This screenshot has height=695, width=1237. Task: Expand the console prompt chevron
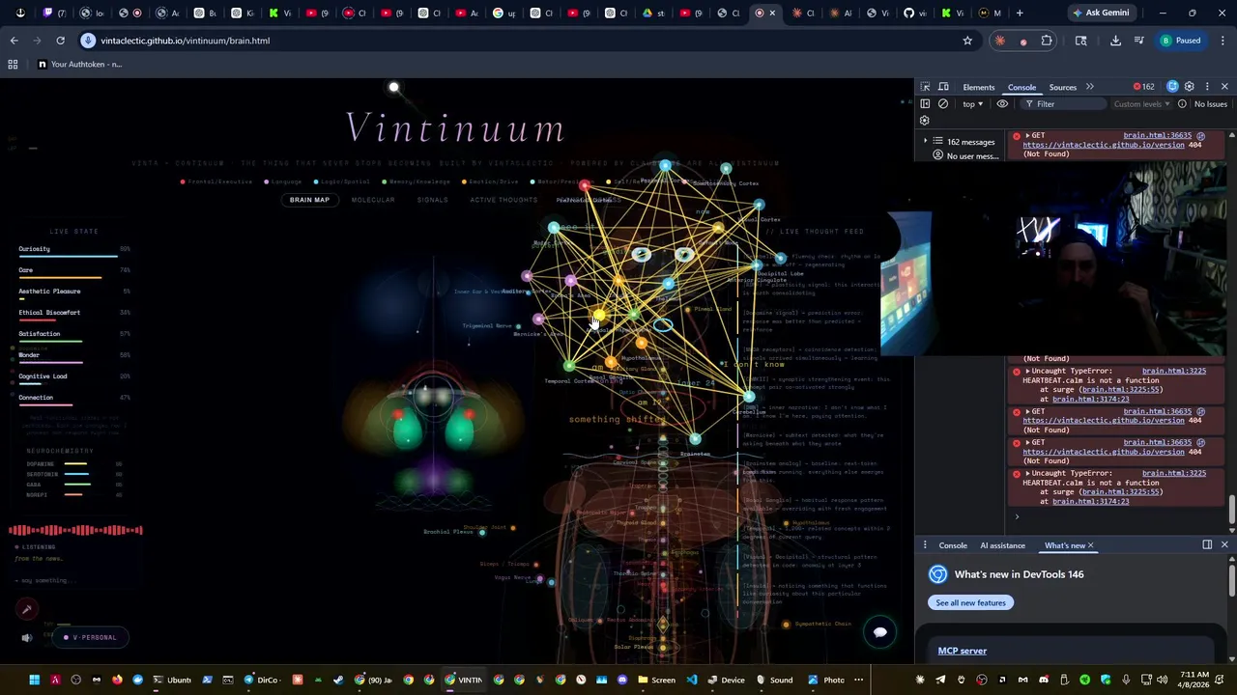tap(1017, 516)
